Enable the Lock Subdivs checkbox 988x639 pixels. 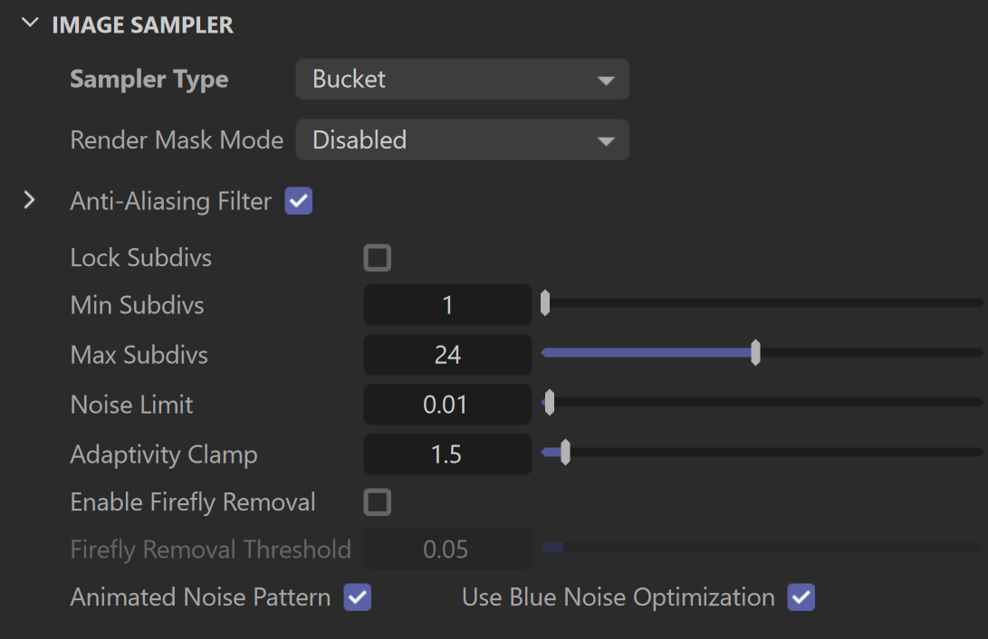pyautogui.click(x=378, y=257)
